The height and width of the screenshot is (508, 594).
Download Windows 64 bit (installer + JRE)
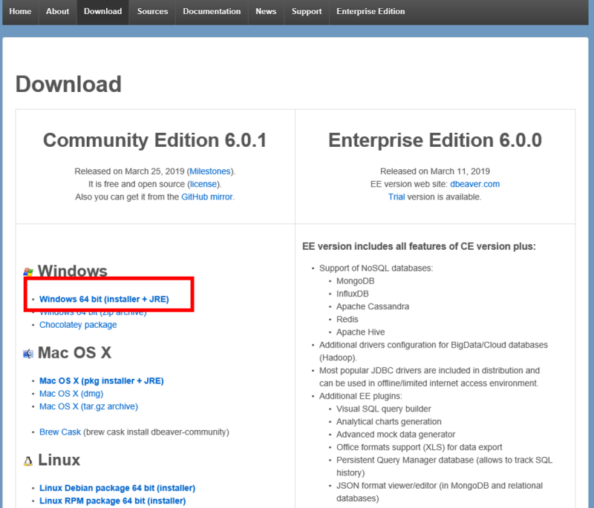[x=104, y=299]
